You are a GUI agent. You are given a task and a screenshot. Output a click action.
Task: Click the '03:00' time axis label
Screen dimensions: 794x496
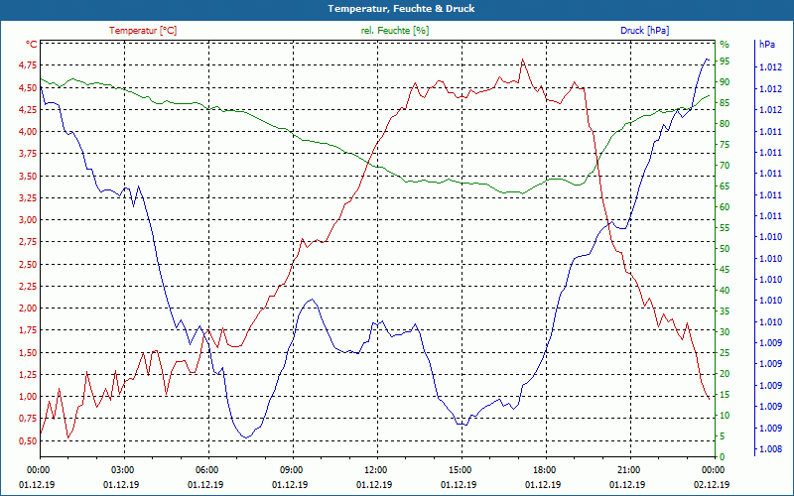pyautogui.click(x=123, y=469)
